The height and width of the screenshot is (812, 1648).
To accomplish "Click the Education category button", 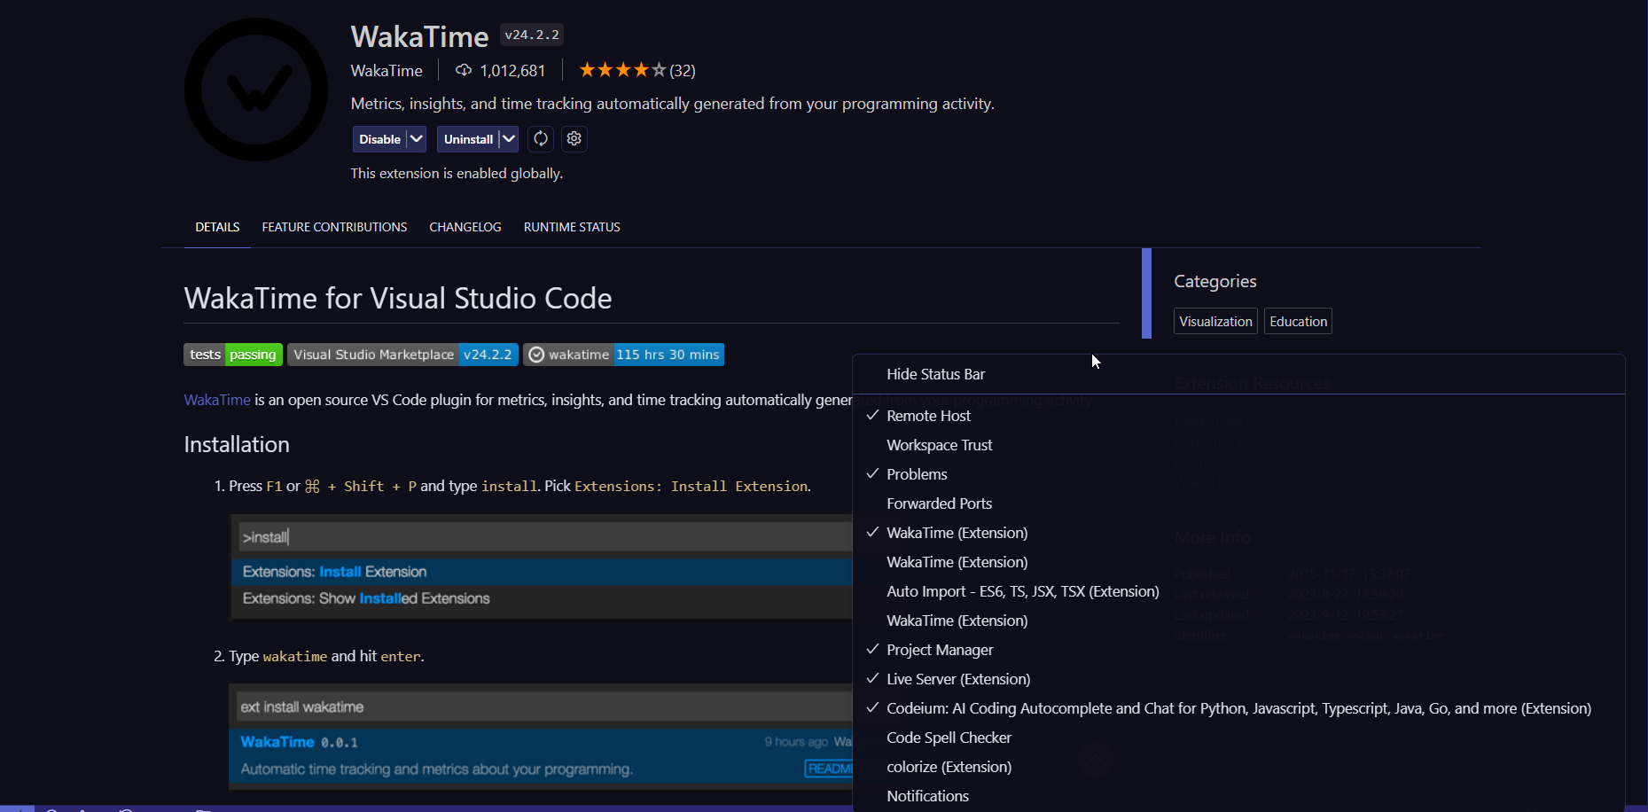I will (1297, 321).
